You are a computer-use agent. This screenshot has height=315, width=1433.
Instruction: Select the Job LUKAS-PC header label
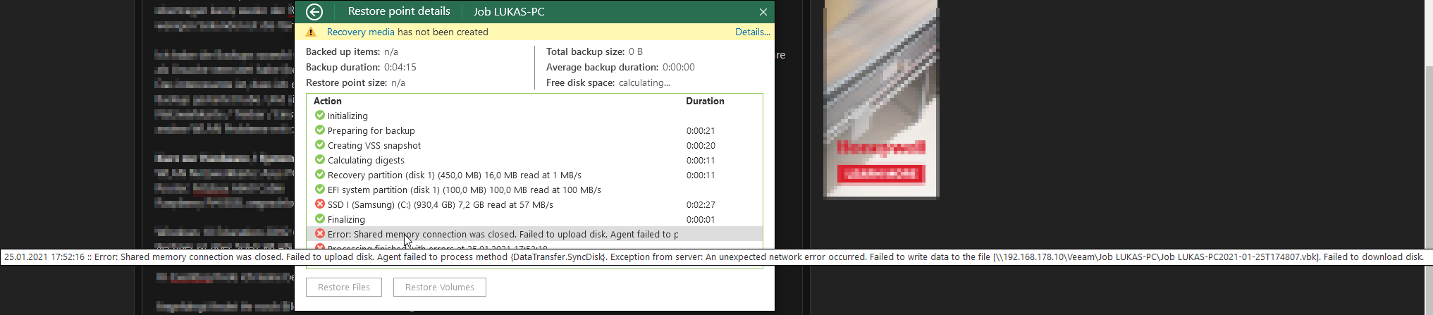pos(509,11)
